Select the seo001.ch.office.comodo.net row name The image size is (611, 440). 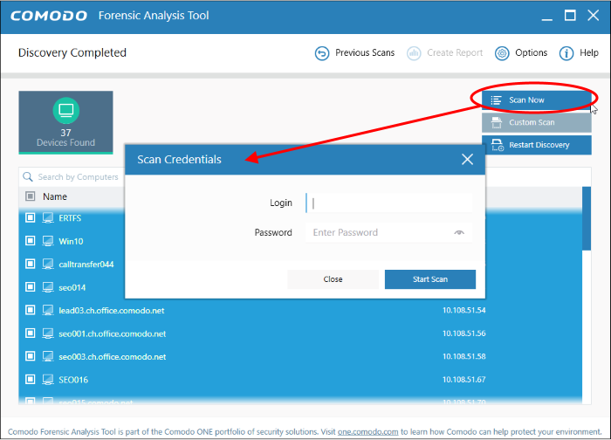pyautogui.click(x=113, y=333)
